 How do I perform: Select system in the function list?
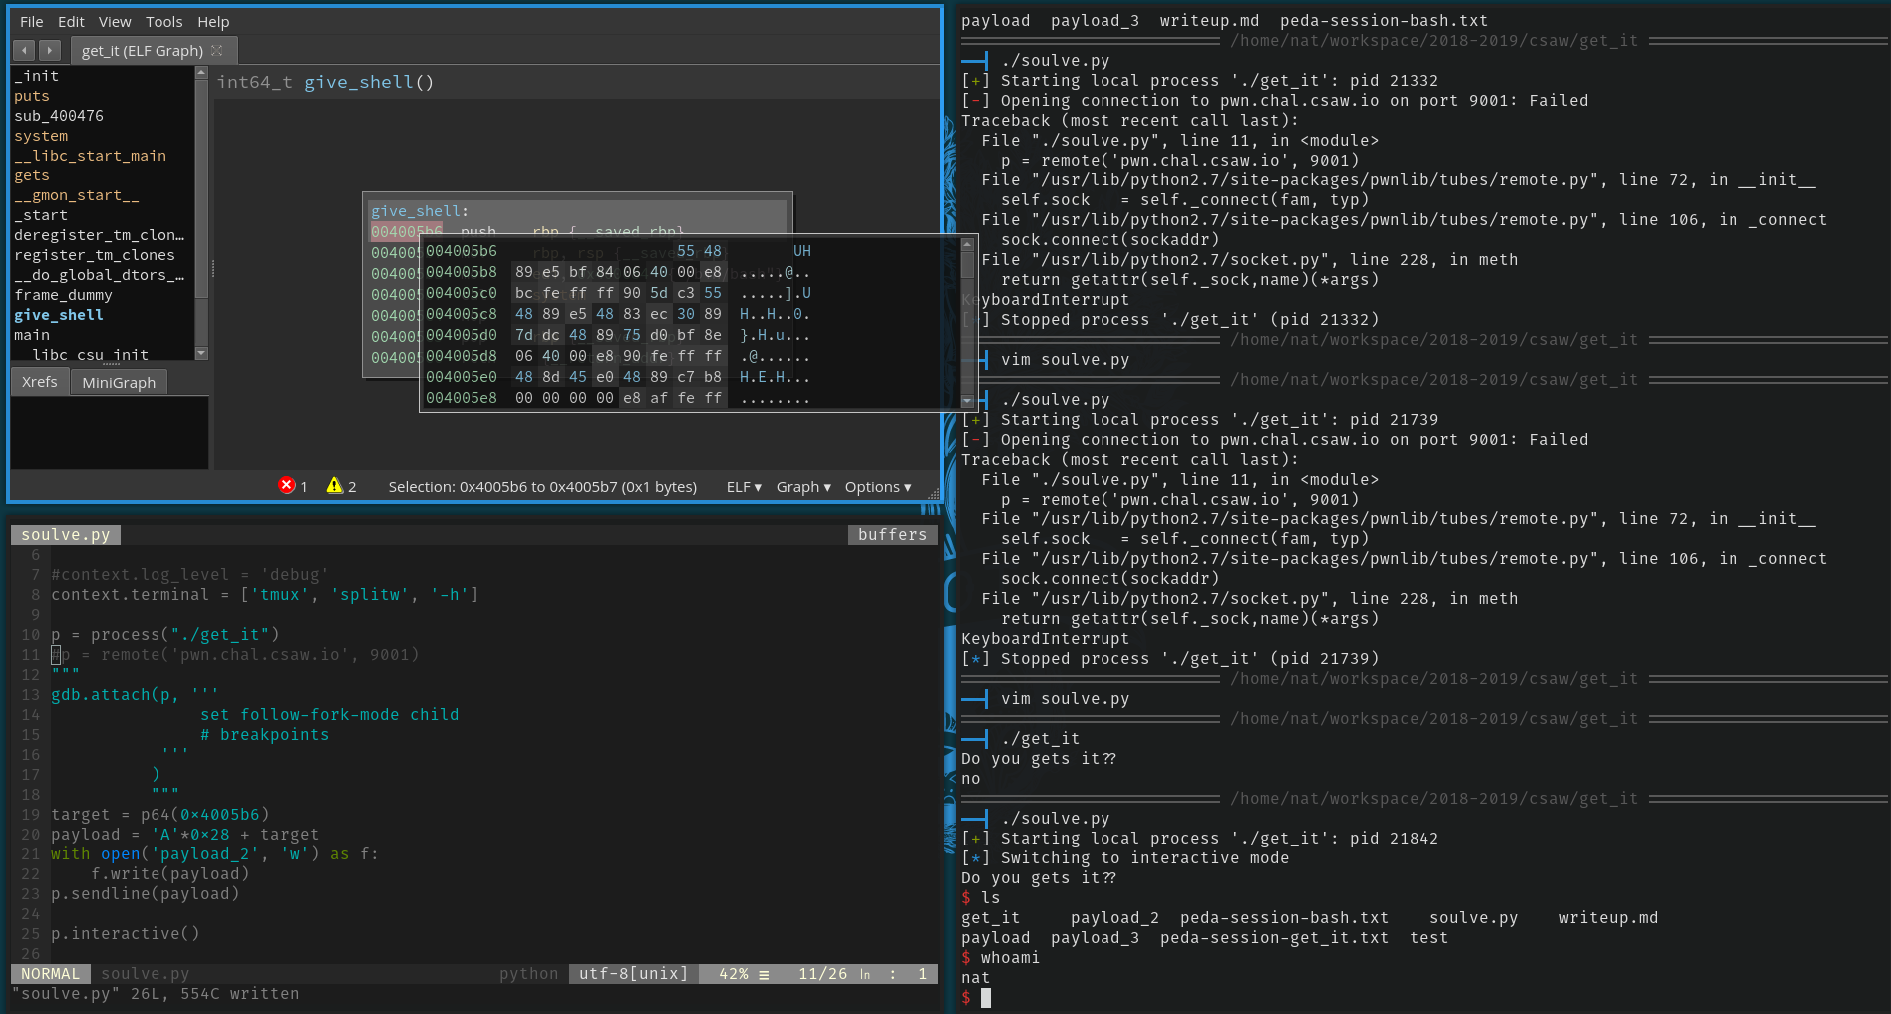pyautogui.click(x=41, y=136)
